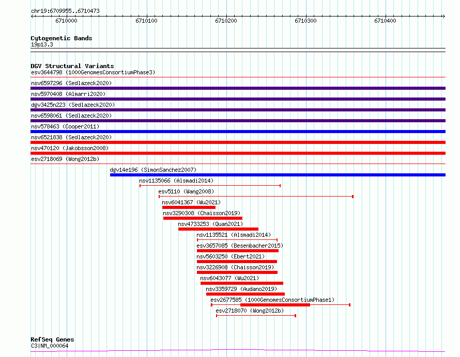460x357 pixels.
Task: Click the red bar under nsv3226908
Action: coord(237,272)
